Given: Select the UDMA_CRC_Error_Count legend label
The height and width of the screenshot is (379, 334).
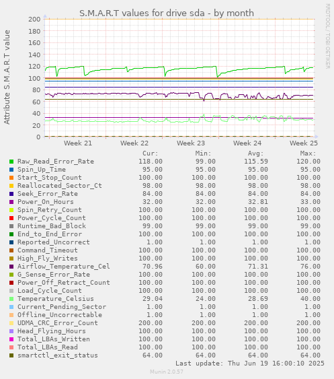Looking at the screenshot, I should pyautogui.click(x=58, y=323).
